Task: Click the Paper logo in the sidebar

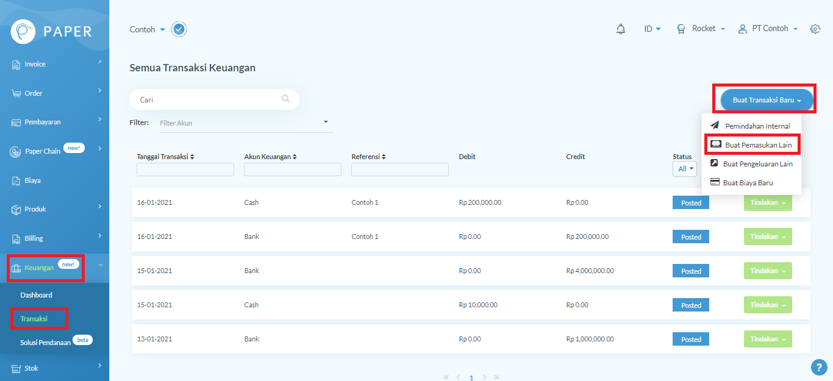Action: click(23, 31)
